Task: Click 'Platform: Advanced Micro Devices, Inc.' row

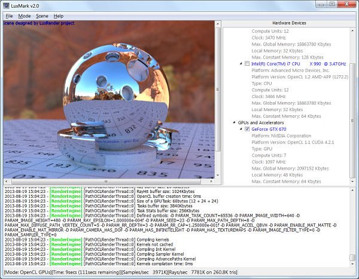Action: pyautogui.click(x=290, y=70)
